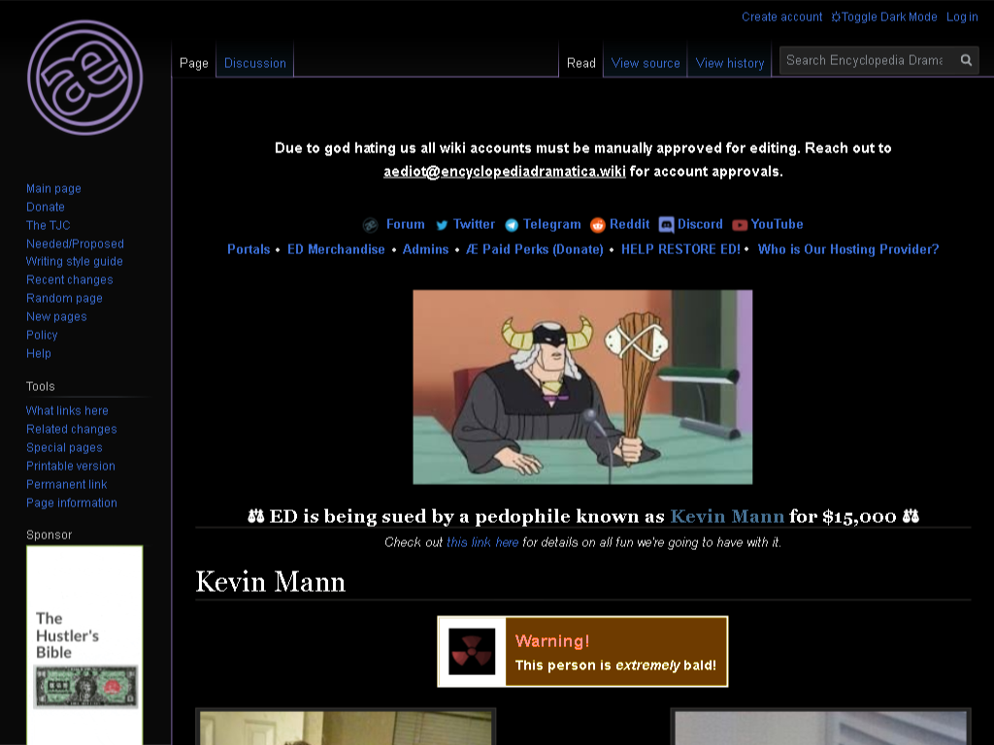Open the Portals link

pos(248,249)
